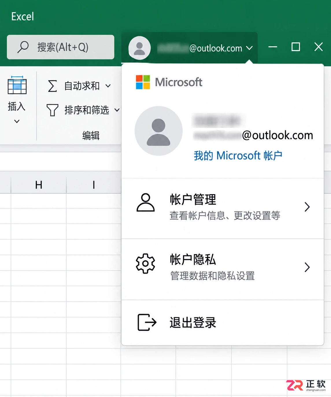Open the 插入 dropdown arrow

(17, 121)
